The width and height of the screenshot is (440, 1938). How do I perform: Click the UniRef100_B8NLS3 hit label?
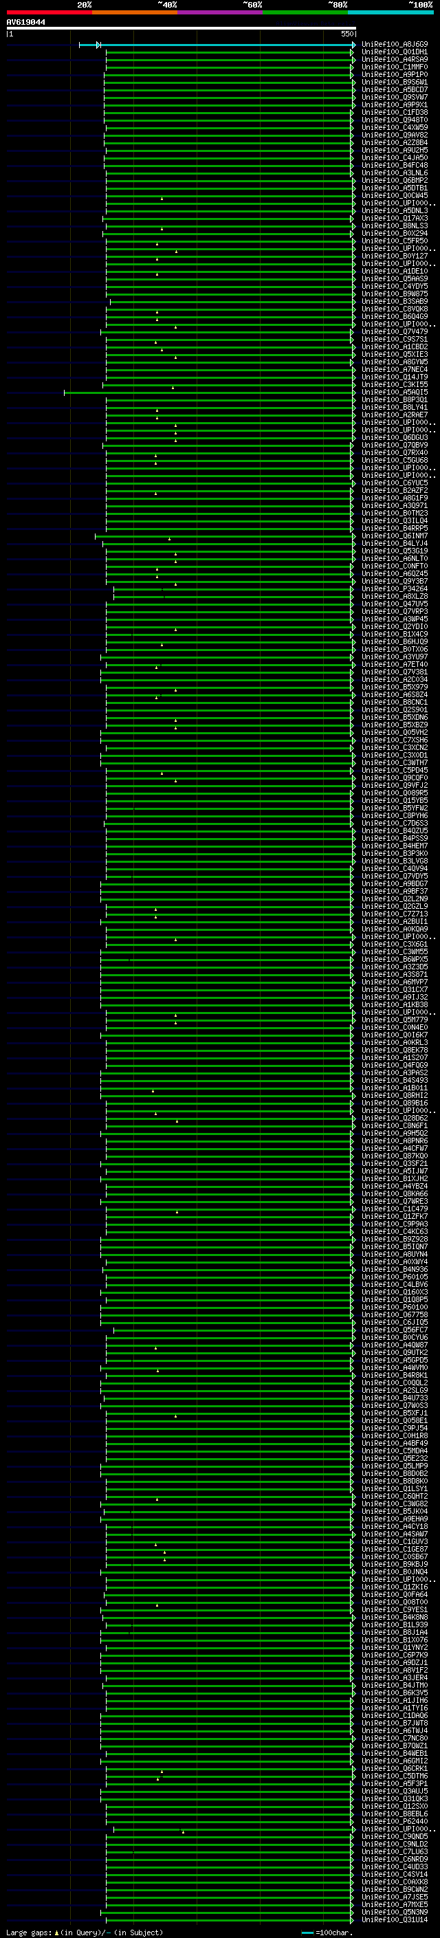(x=395, y=225)
